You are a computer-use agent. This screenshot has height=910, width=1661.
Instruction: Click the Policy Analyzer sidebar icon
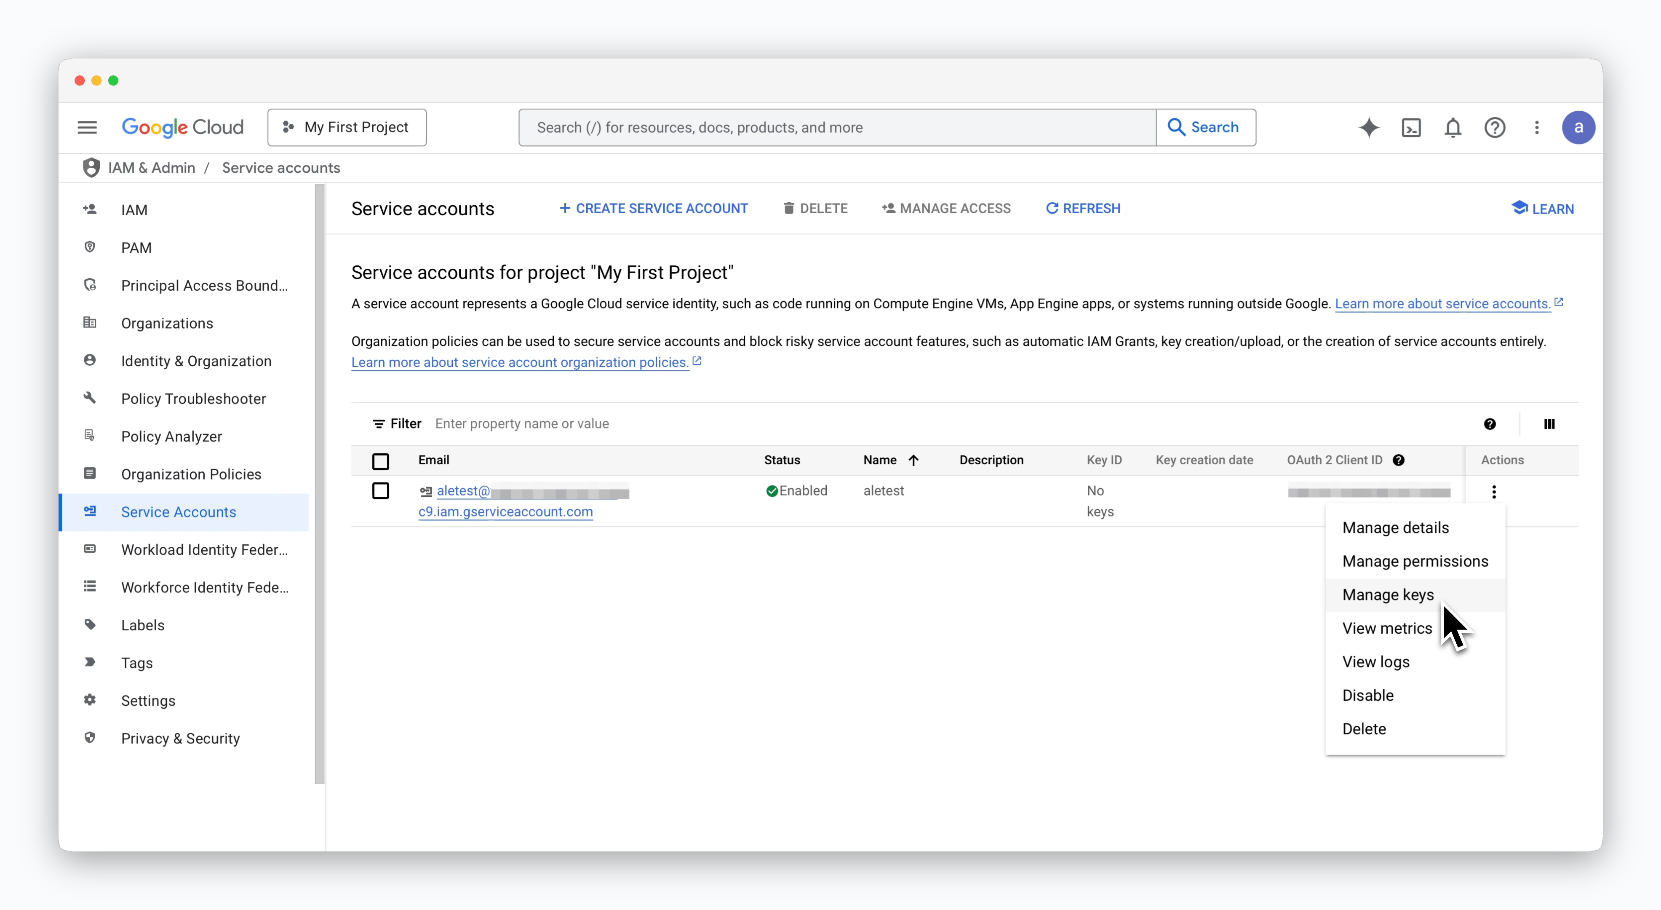pos(90,436)
